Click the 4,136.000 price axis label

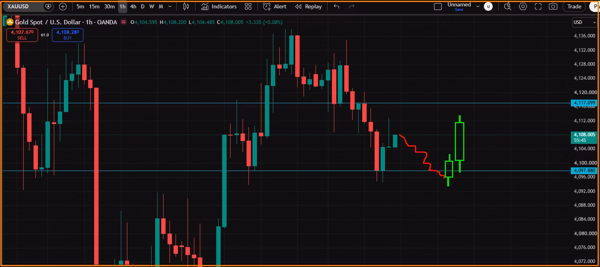tap(584, 36)
